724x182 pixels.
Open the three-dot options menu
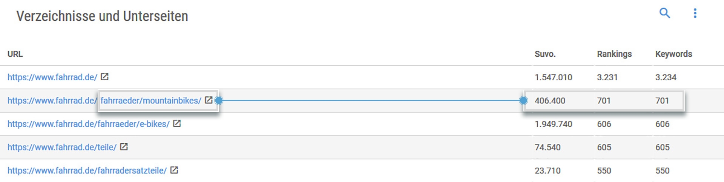695,13
